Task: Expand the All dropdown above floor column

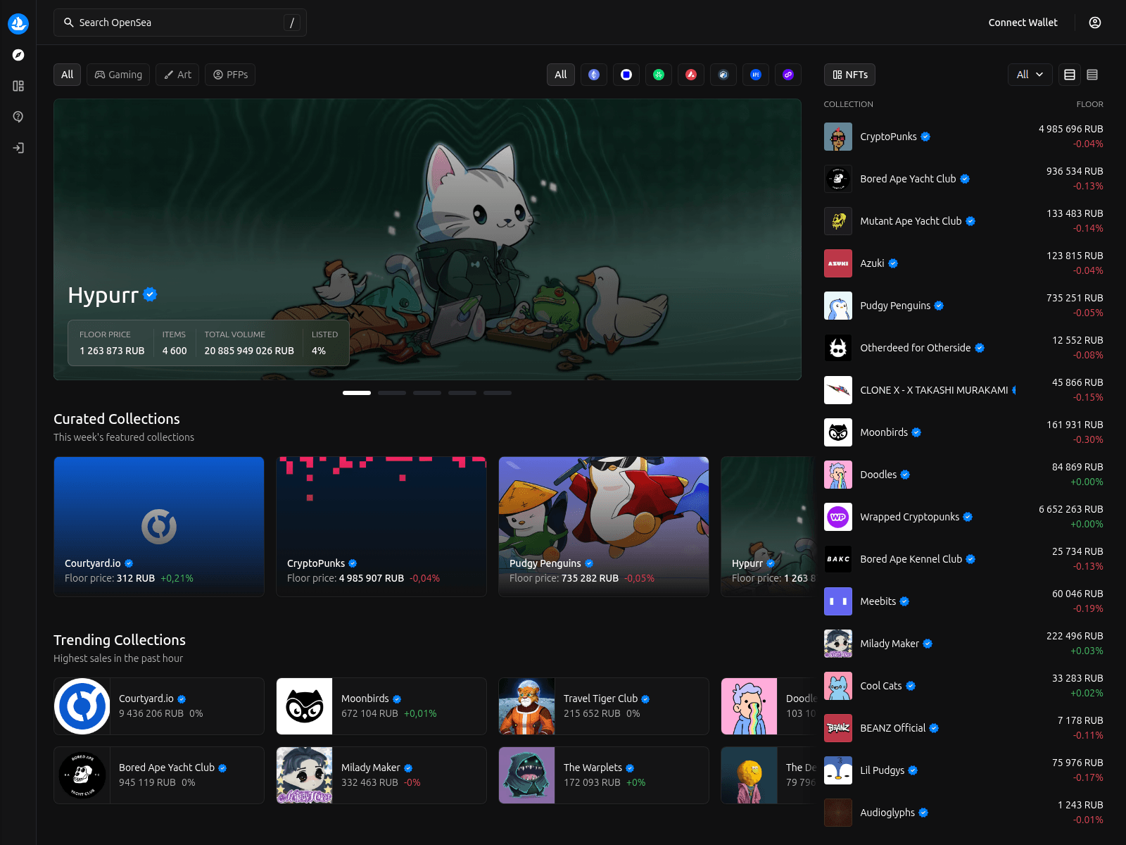Action: point(1030,75)
